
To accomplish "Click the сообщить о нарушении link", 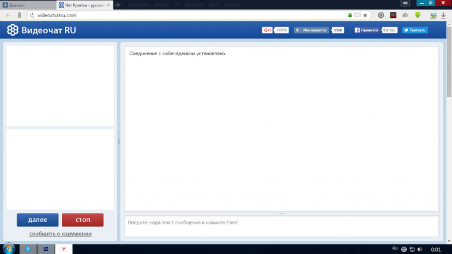I will (x=60, y=234).
